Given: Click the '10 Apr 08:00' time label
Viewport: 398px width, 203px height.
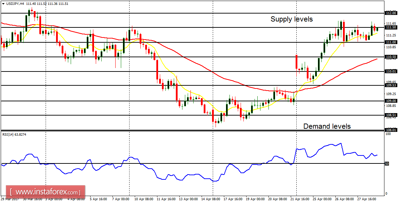Looking at the screenshot, I should click(x=144, y=199).
